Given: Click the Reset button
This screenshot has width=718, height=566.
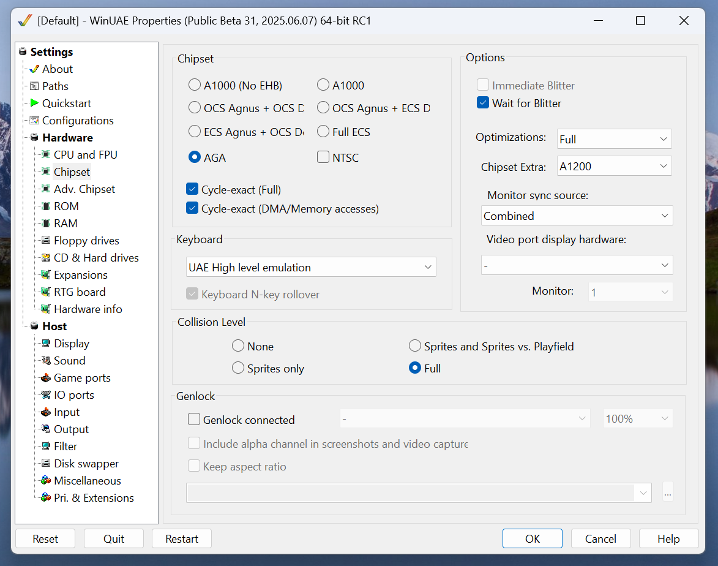Looking at the screenshot, I should click(x=45, y=538).
